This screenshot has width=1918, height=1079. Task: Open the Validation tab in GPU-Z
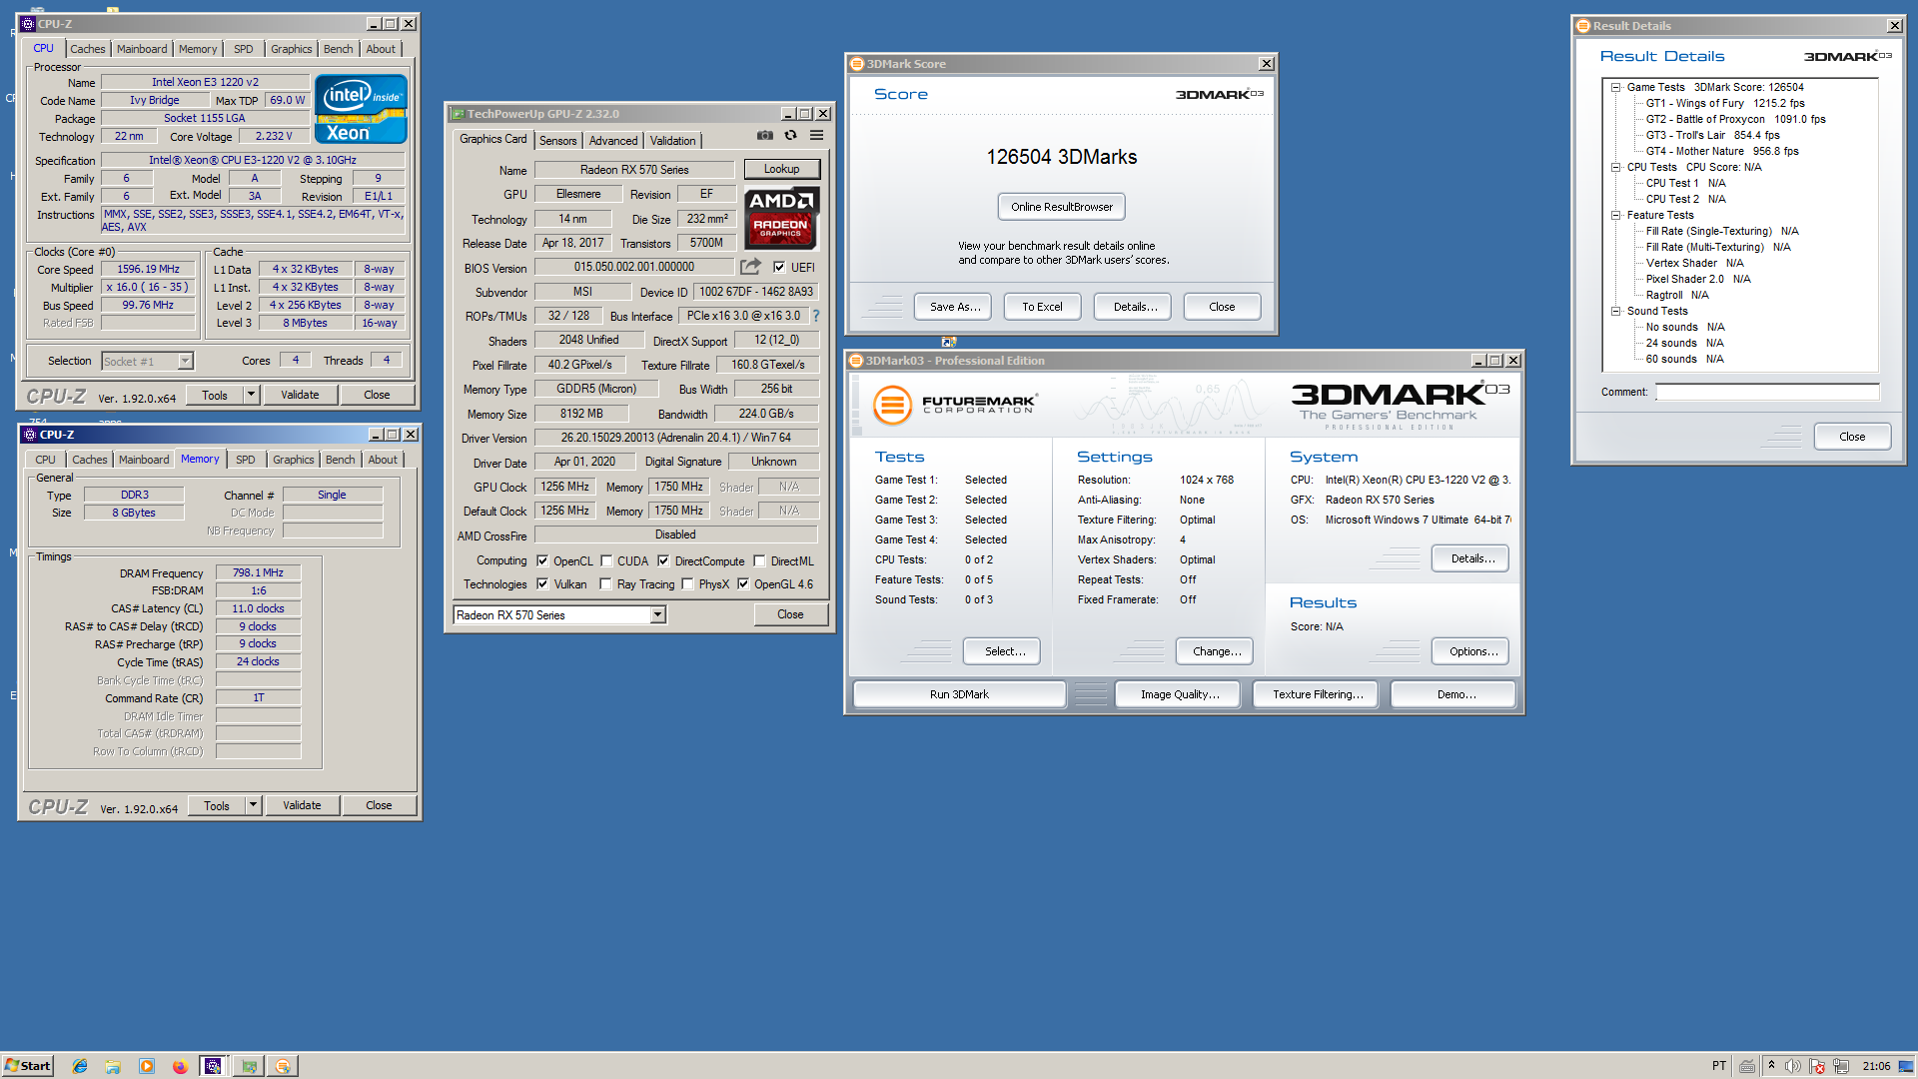(673, 141)
